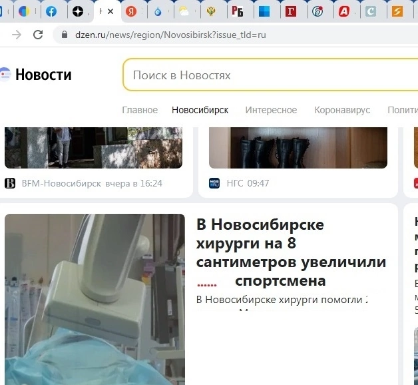Open the Главное category
This screenshot has height=385, width=418.
click(x=140, y=110)
